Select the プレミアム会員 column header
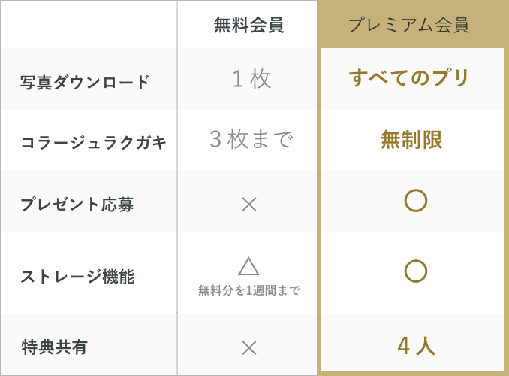This screenshot has width=509, height=376. 408,25
